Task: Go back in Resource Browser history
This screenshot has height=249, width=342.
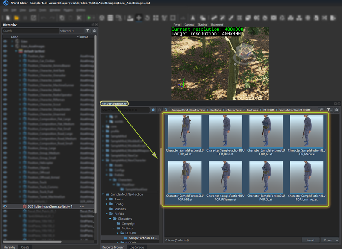Action: (153, 110)
